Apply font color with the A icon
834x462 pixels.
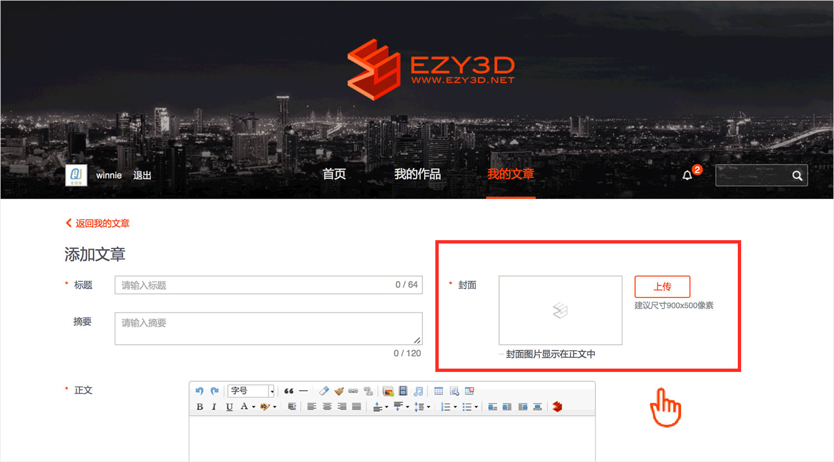[244, 406]
